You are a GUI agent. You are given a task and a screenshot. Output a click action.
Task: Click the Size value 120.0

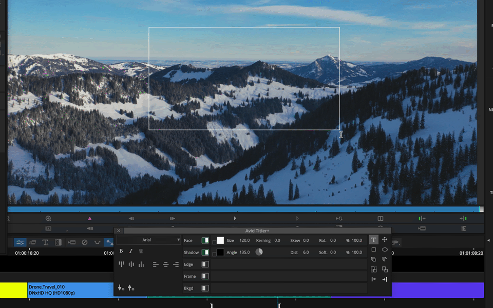pos(244,240)
